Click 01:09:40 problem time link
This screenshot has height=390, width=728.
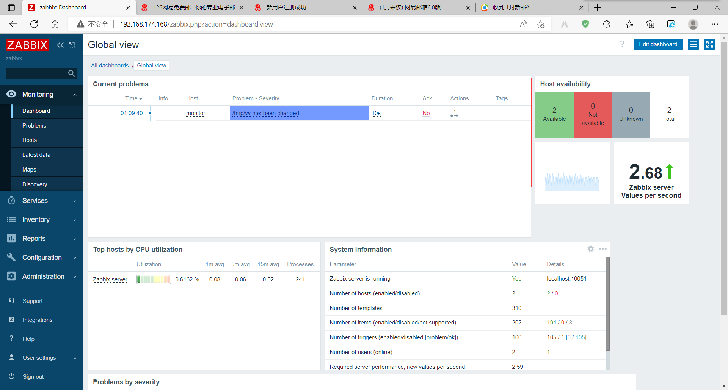click(132, 113)
